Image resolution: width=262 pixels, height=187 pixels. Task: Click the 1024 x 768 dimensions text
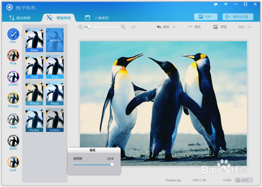[199, 180]
